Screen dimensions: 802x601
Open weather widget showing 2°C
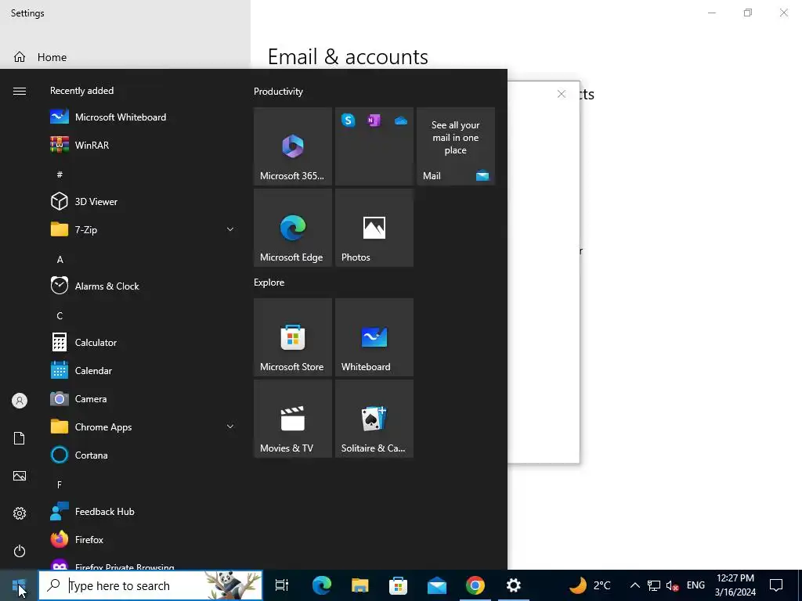coord(590,585)
